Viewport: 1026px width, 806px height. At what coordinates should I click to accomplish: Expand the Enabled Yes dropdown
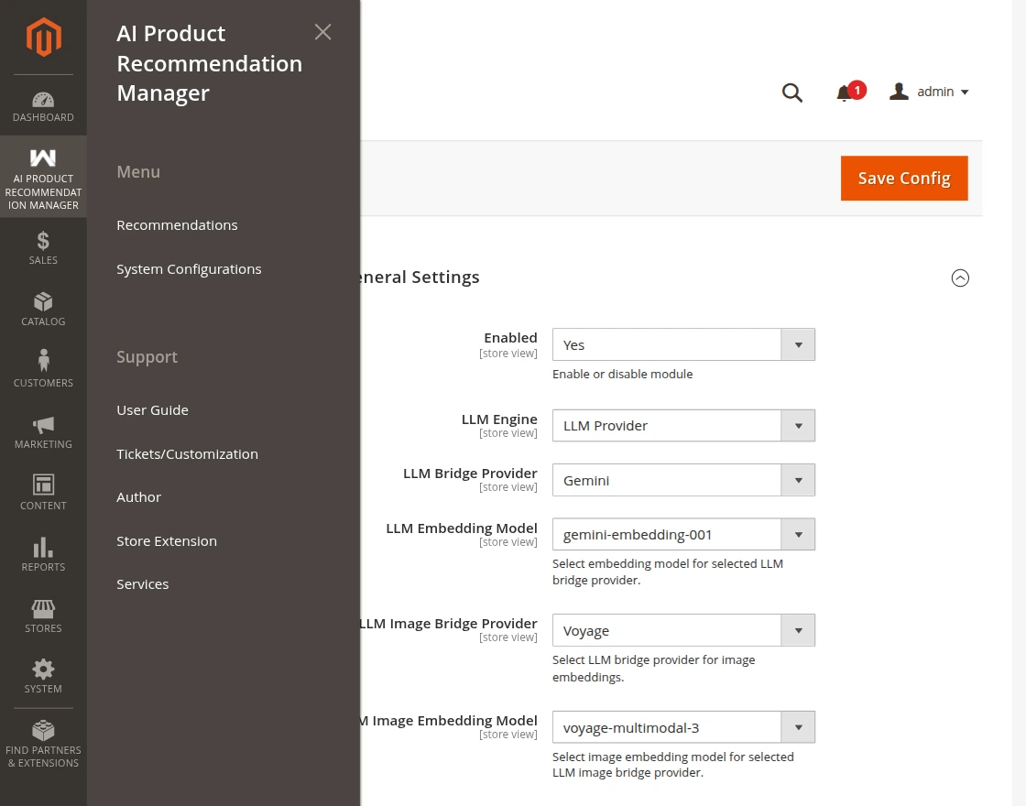click(682, 345)
